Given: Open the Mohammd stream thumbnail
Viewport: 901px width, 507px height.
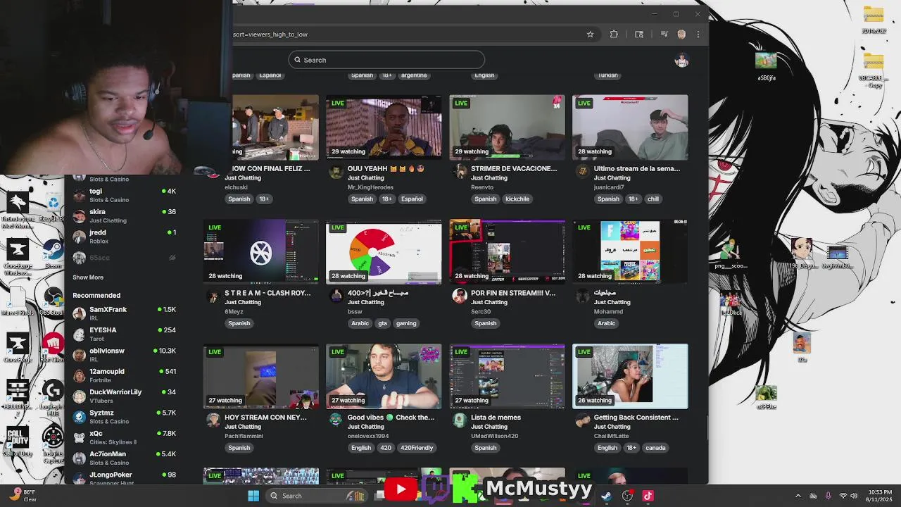Looking at the screenshot, I should pyautogui.click(x=630, y=251).
